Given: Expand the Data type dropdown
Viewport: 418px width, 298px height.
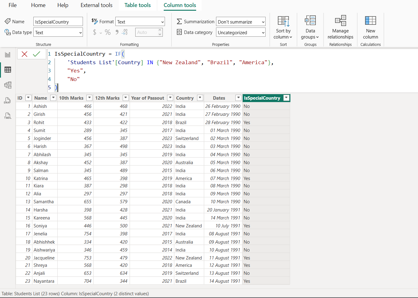Looking at the screenshot, I should pos(58,32).
